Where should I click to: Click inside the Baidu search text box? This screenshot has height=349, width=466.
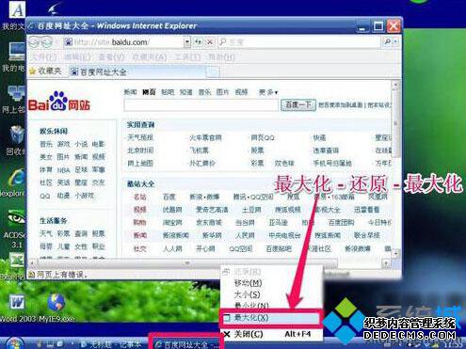click(x=201, y=105)
